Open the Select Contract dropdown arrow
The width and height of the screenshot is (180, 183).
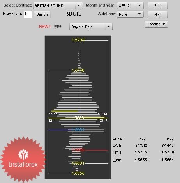[x=79, y=6]
